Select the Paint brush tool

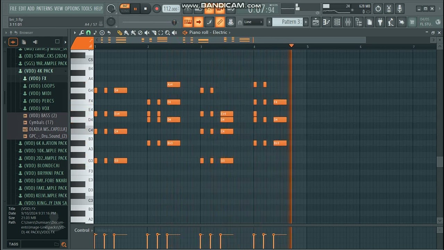[126, 33]
